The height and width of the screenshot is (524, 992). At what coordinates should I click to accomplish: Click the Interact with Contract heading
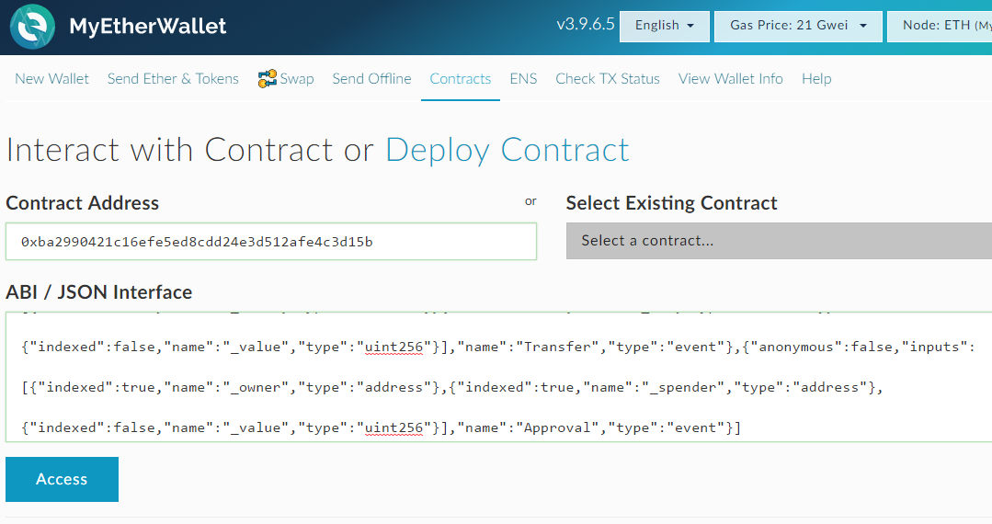[169, 150]
